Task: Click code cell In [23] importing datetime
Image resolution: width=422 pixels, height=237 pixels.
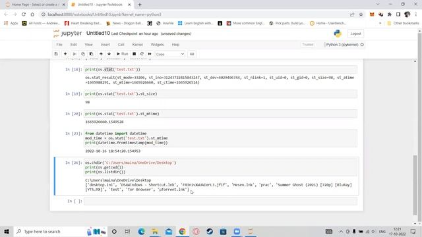Action: pos(220,138)
